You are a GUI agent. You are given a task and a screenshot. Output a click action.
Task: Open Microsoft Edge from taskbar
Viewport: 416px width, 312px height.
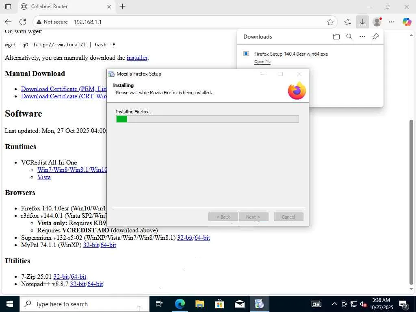coord(180,304)
